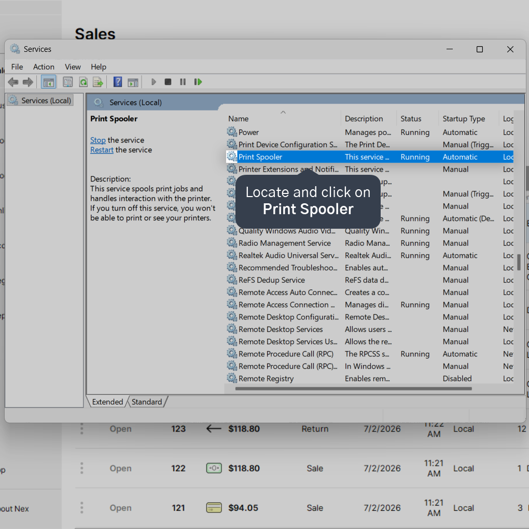529x529 pixels.
Task: Select the Print Spooler service row
Action: 370,157
